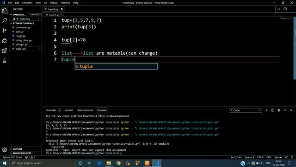Open the Search view in activity bar

click(4, 20)
